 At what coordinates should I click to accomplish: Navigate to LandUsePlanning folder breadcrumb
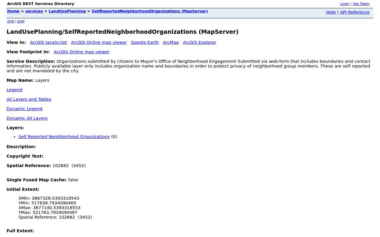pos(67,11)
